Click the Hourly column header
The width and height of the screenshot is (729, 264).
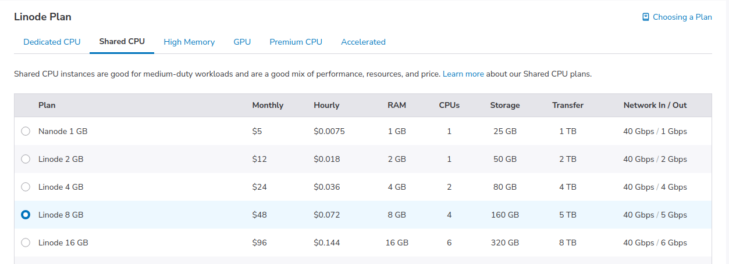point(326,106)
